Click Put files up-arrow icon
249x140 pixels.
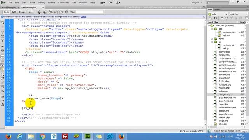click(226, 18)
